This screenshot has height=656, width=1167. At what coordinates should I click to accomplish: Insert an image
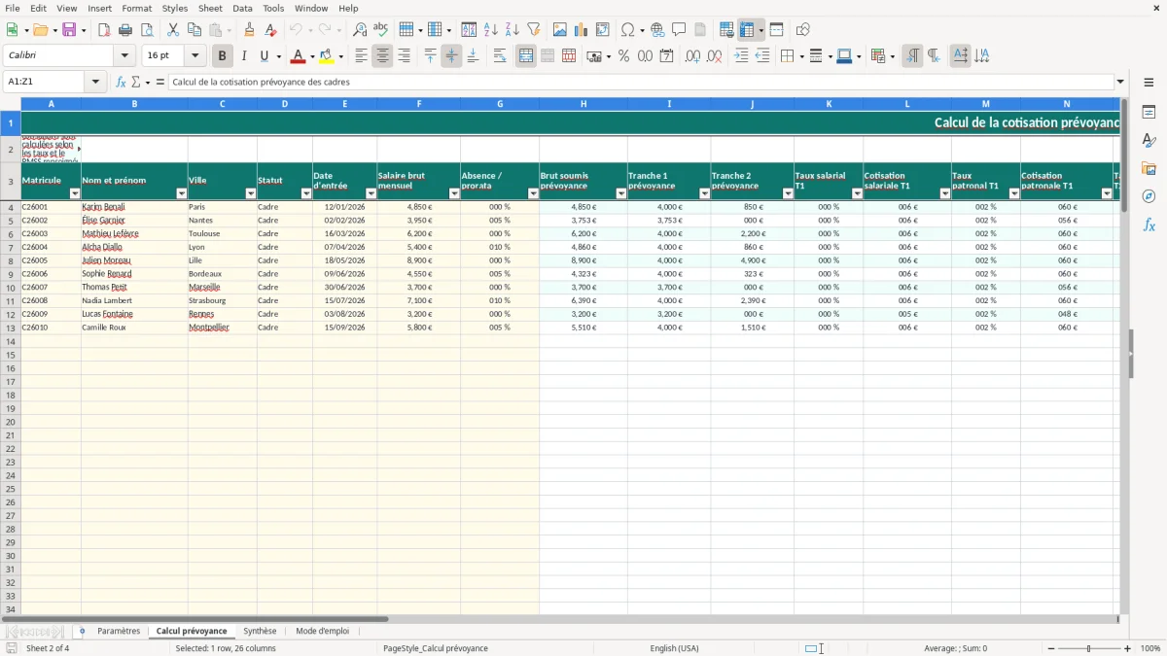(x=560, y=30)
